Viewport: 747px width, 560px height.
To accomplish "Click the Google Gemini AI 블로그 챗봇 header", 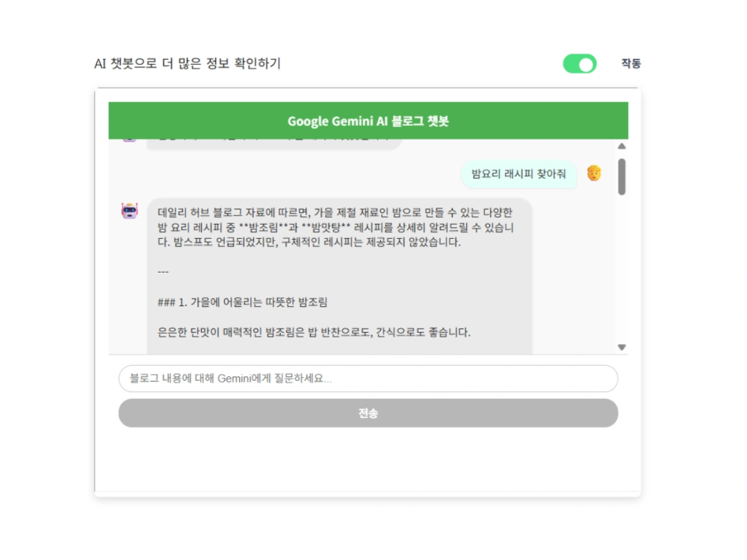I will tap(368, 121).
